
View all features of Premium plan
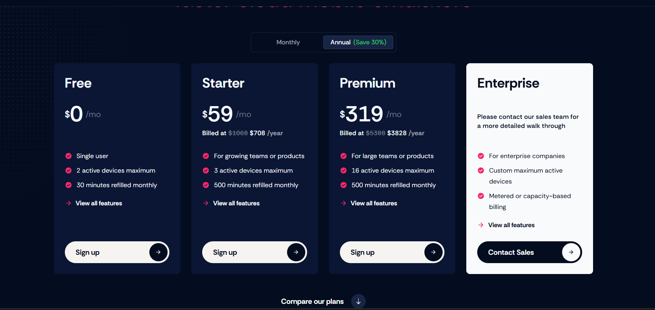point(374,203)
